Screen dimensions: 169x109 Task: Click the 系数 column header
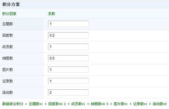pos(52,14)
